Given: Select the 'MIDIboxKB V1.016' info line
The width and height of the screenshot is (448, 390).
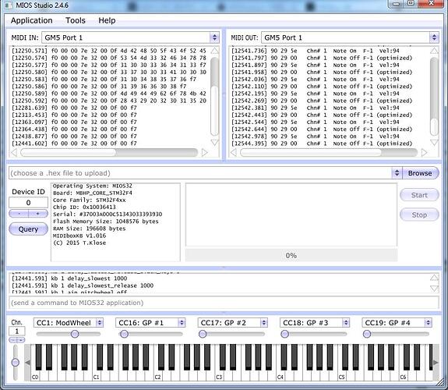Looking at the screenshot, I should (x=79, y=236).
